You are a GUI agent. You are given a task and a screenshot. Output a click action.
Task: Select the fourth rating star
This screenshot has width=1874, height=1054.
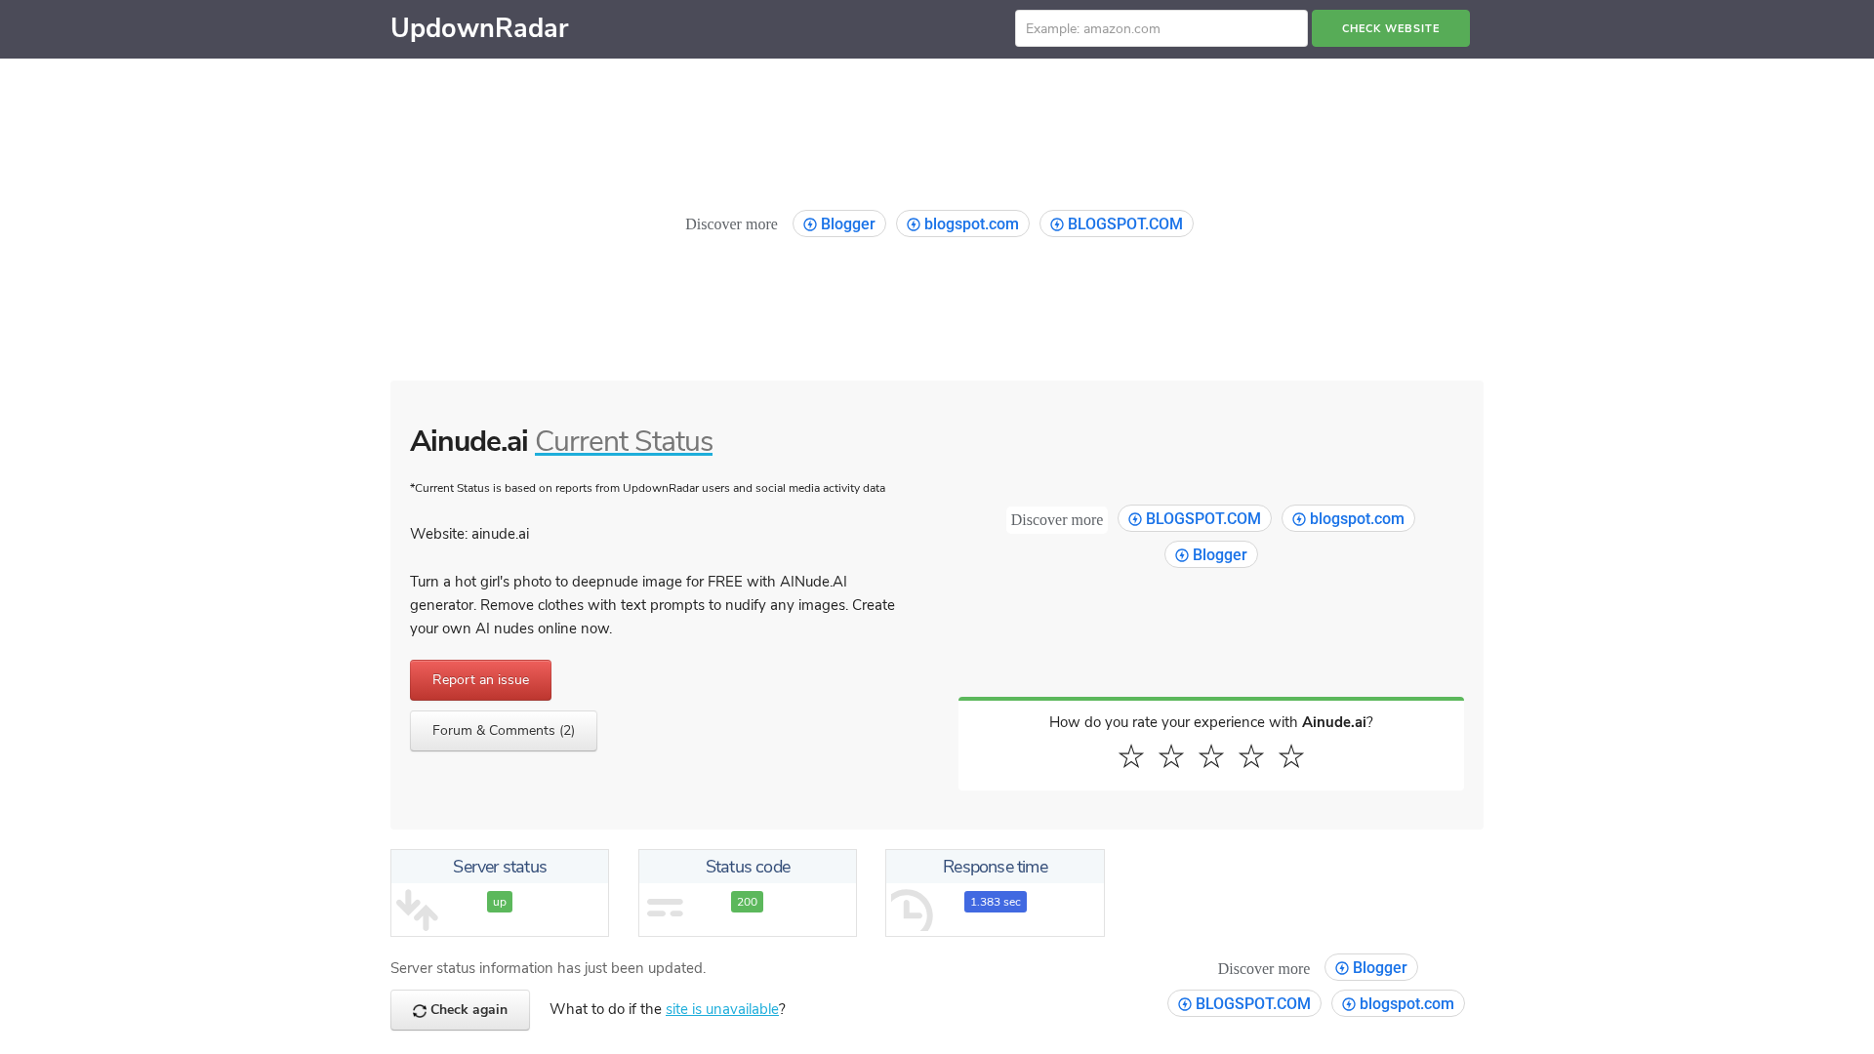point(1250,756)
